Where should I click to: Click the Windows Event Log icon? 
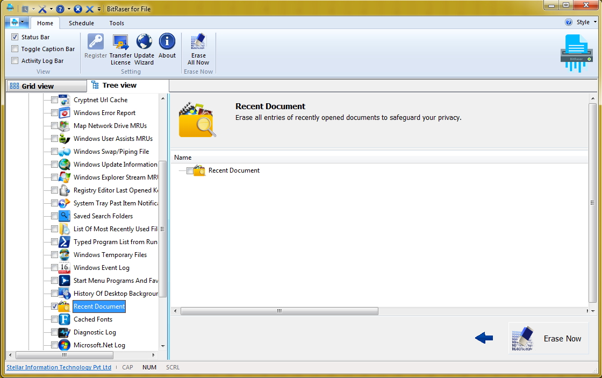64,268
